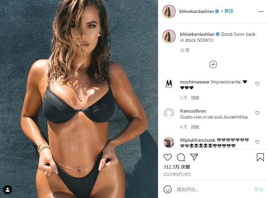Like filipiukfranciszek's comment heart
The height and width of the screenshot is (198, 267).
click(257, 142)
